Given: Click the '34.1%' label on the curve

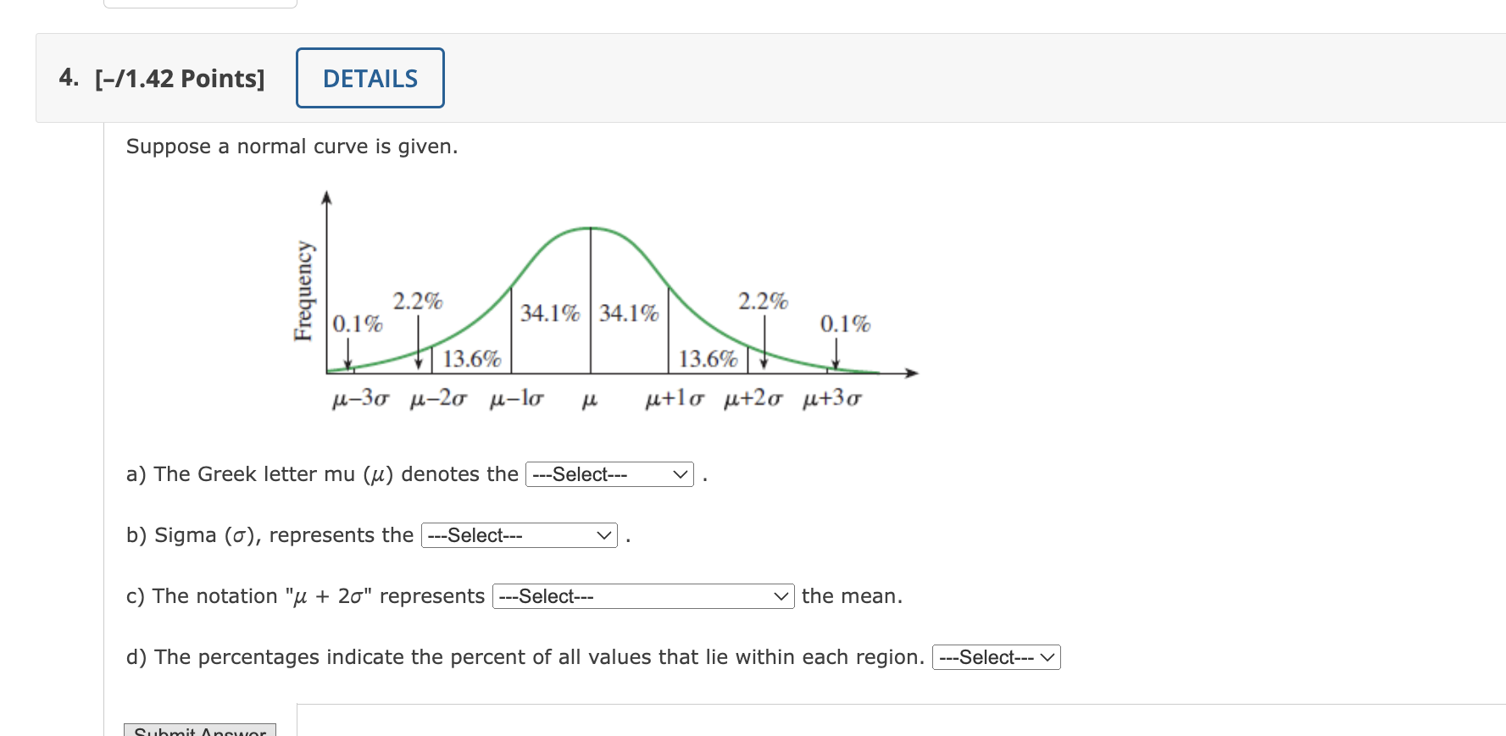Looking at the screenshot, I should tap(549, 314).
